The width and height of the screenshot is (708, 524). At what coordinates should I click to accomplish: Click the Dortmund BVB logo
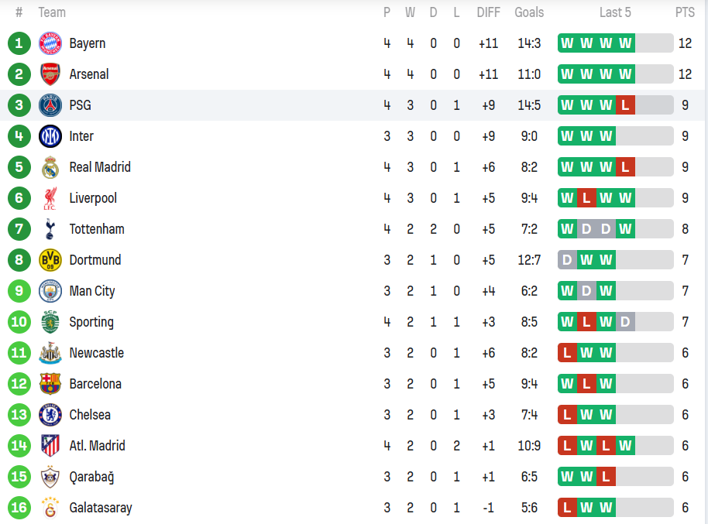[x=50, y=260]
